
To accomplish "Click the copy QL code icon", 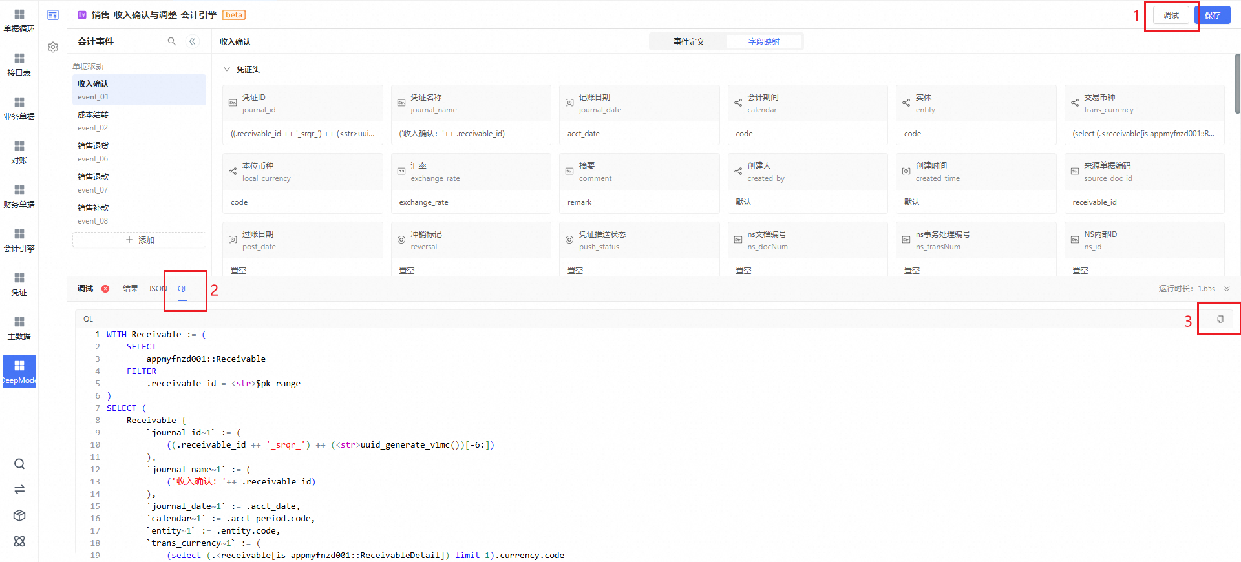I will pos(1220,319).
